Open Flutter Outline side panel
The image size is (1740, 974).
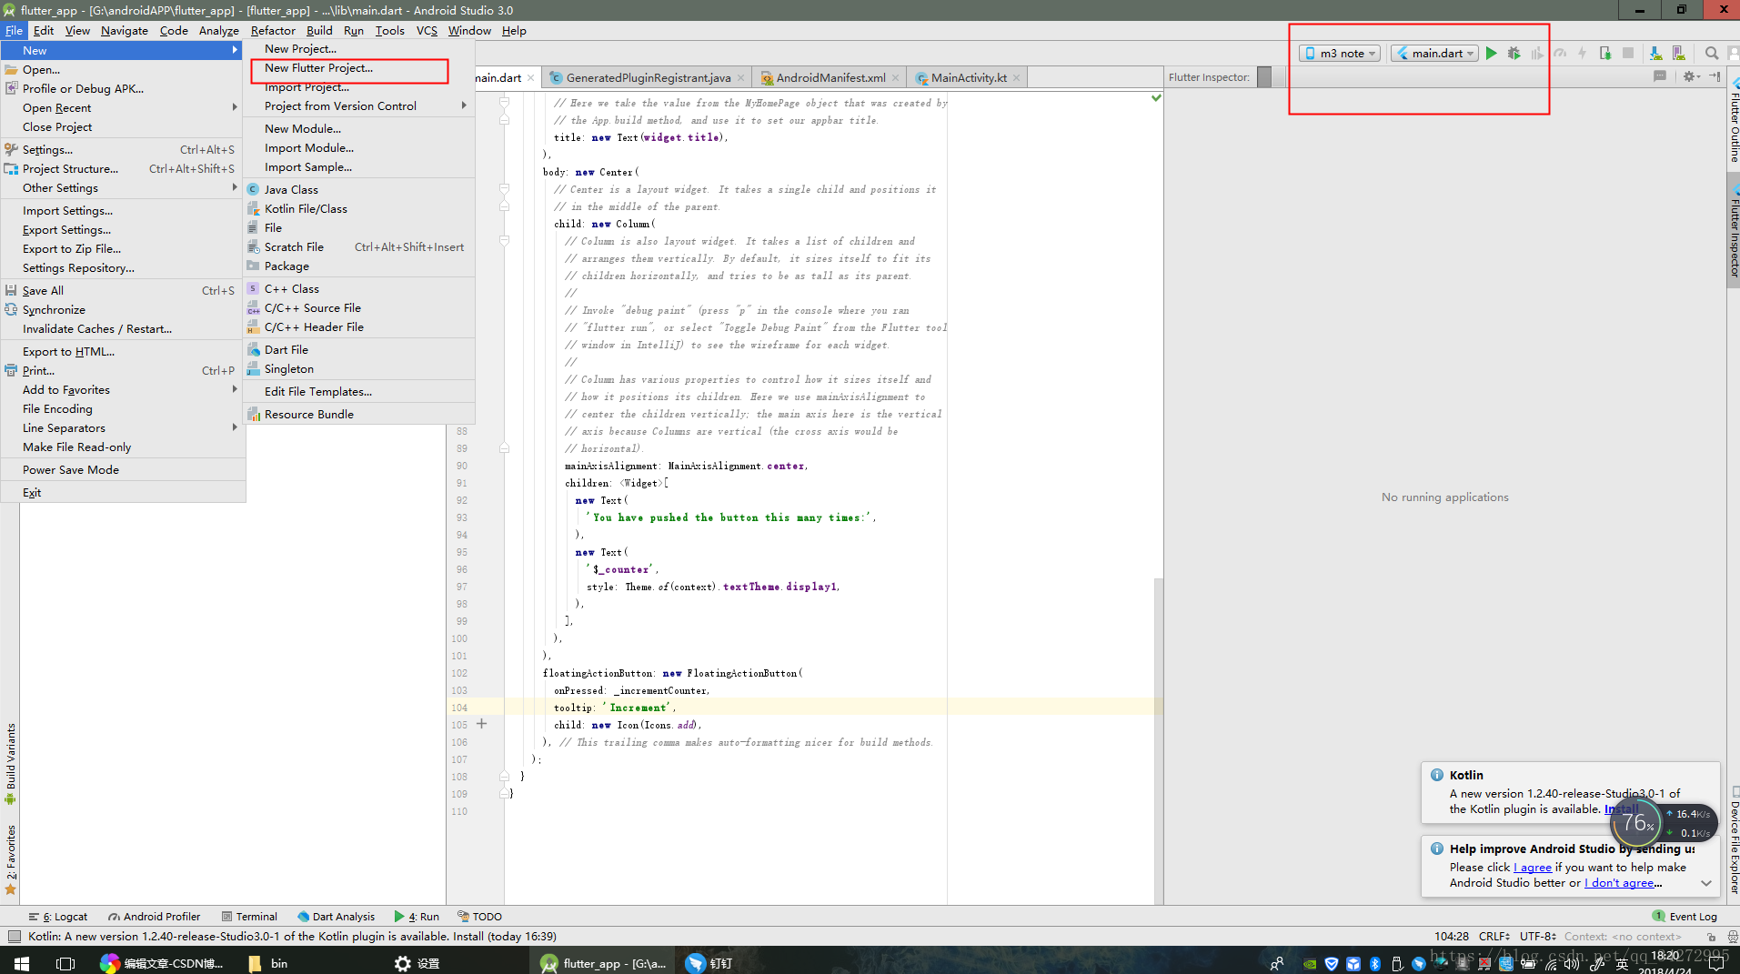[x=1734, y=122]
